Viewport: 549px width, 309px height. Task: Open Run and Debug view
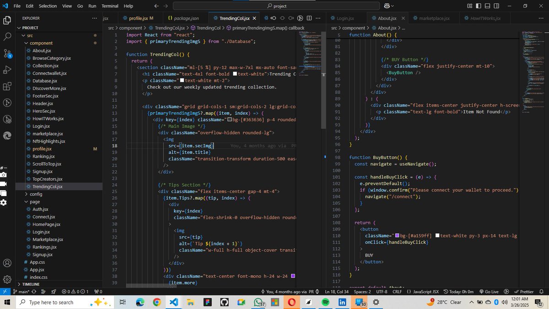[7, 70]
